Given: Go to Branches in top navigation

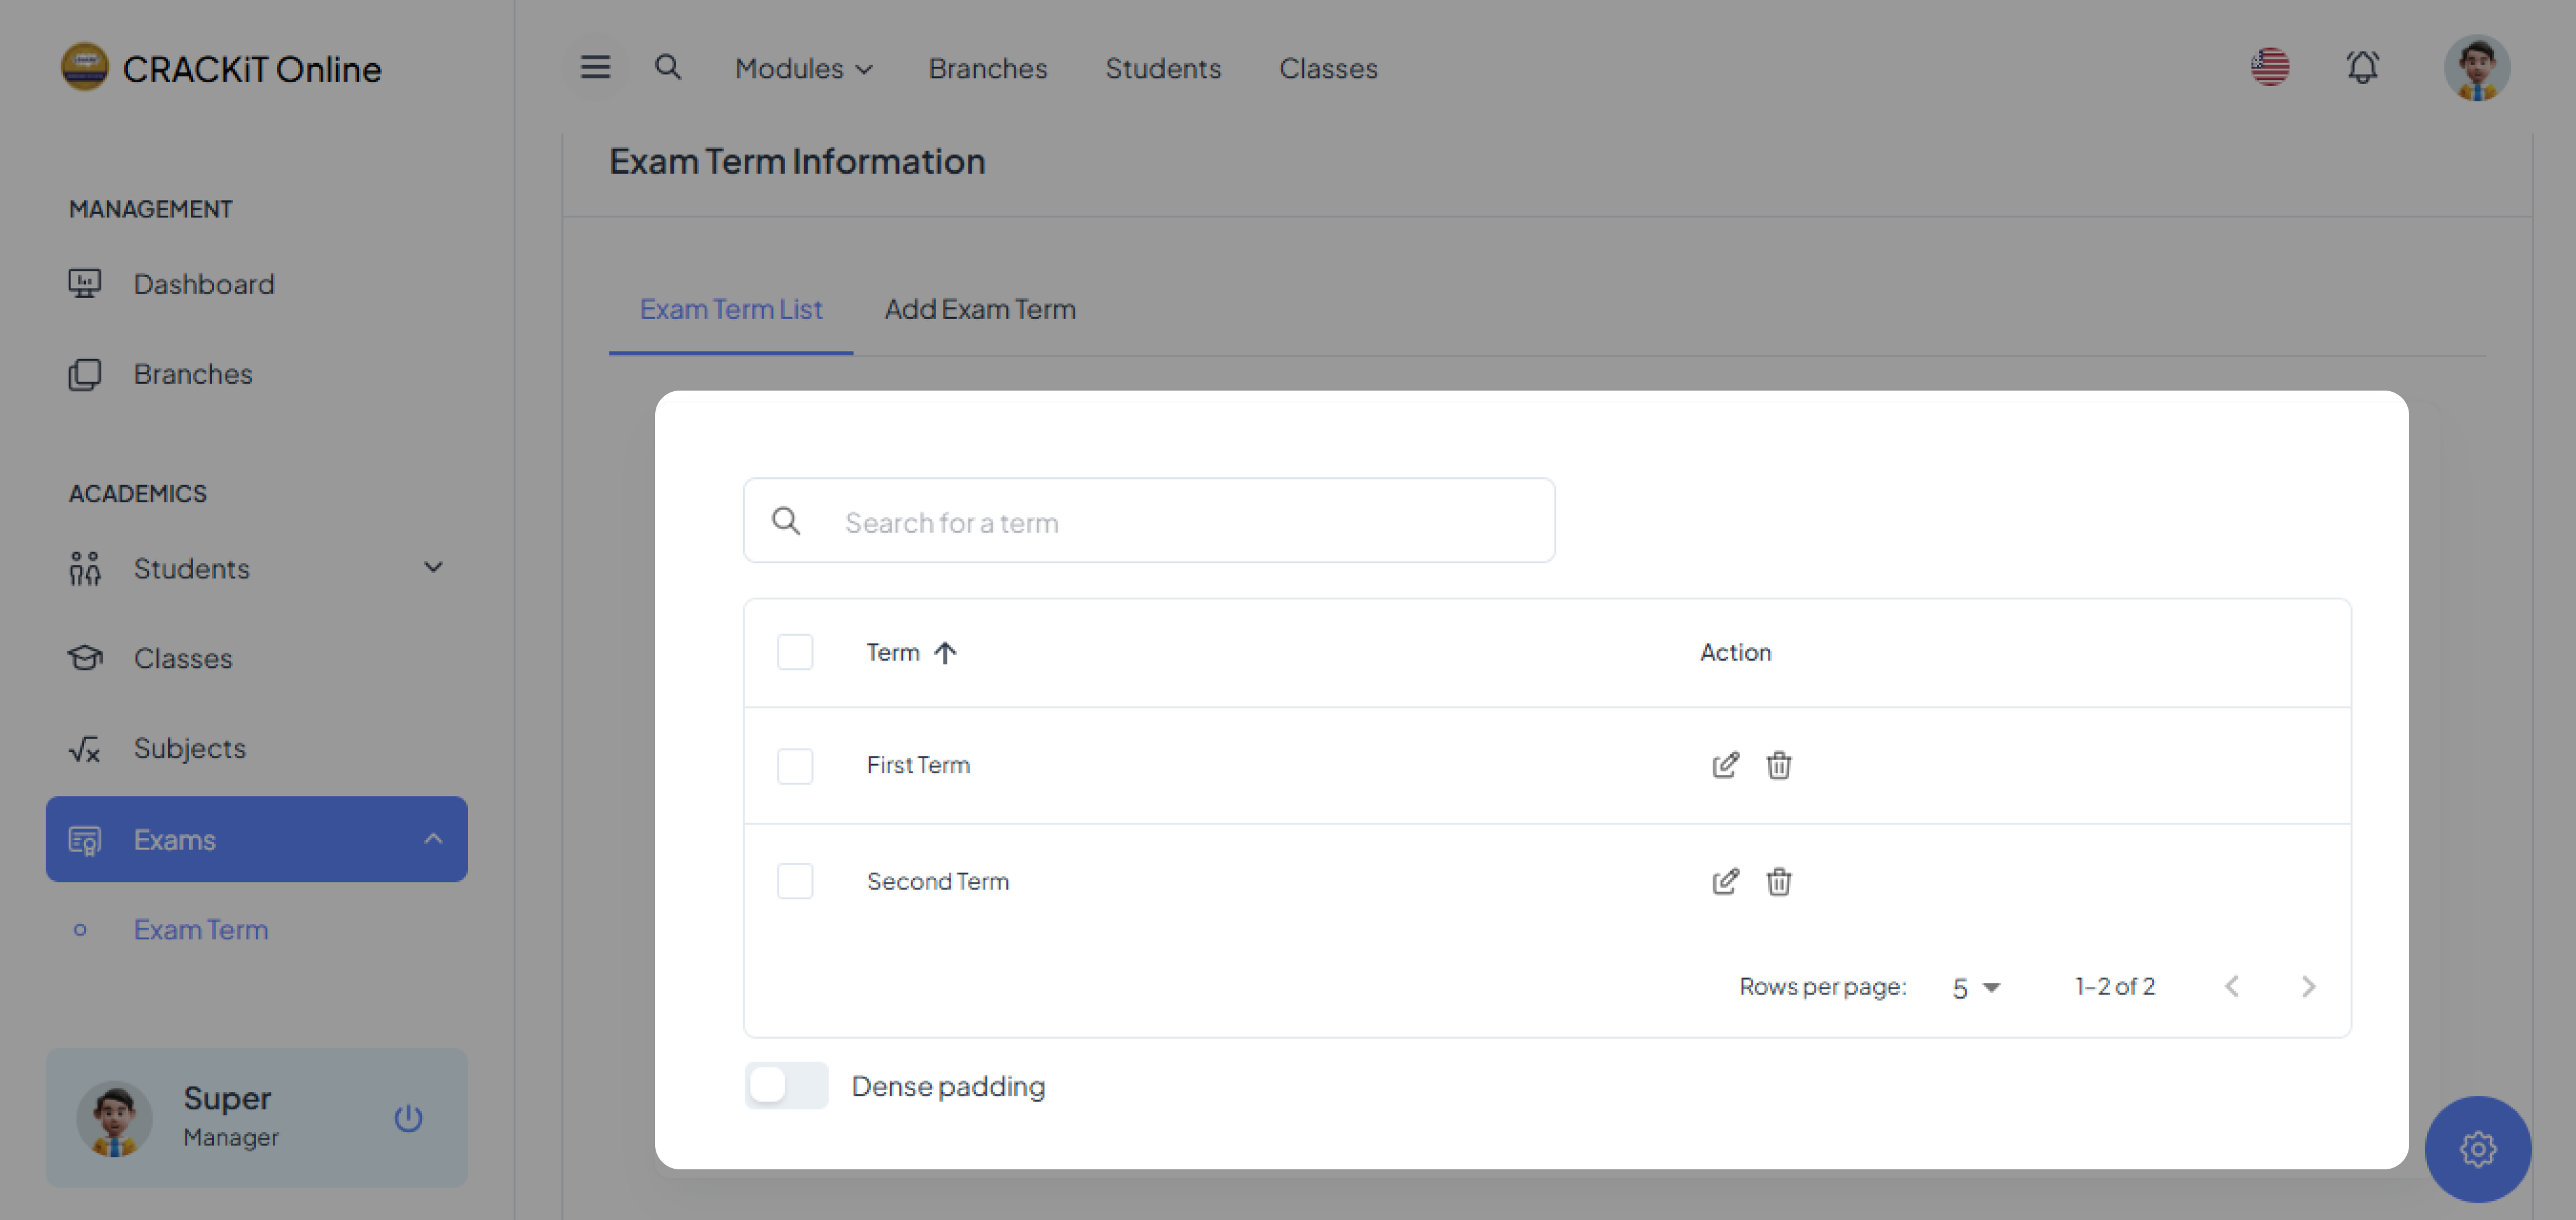Looking at the screenshot, I should [987, 68].
